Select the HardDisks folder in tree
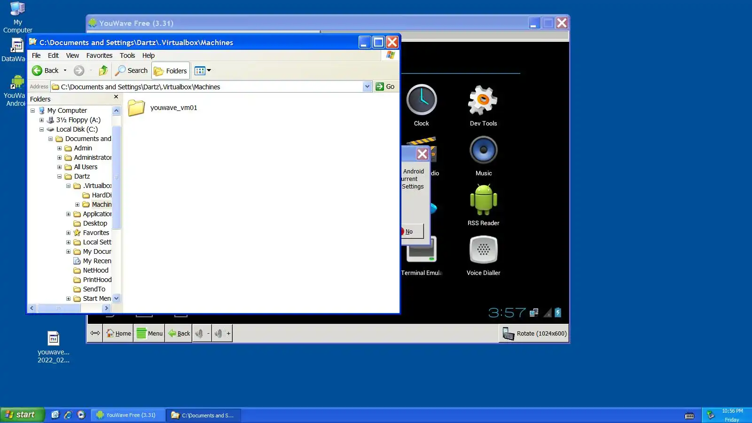Screen dimensions: 752x423 (102, 195)
